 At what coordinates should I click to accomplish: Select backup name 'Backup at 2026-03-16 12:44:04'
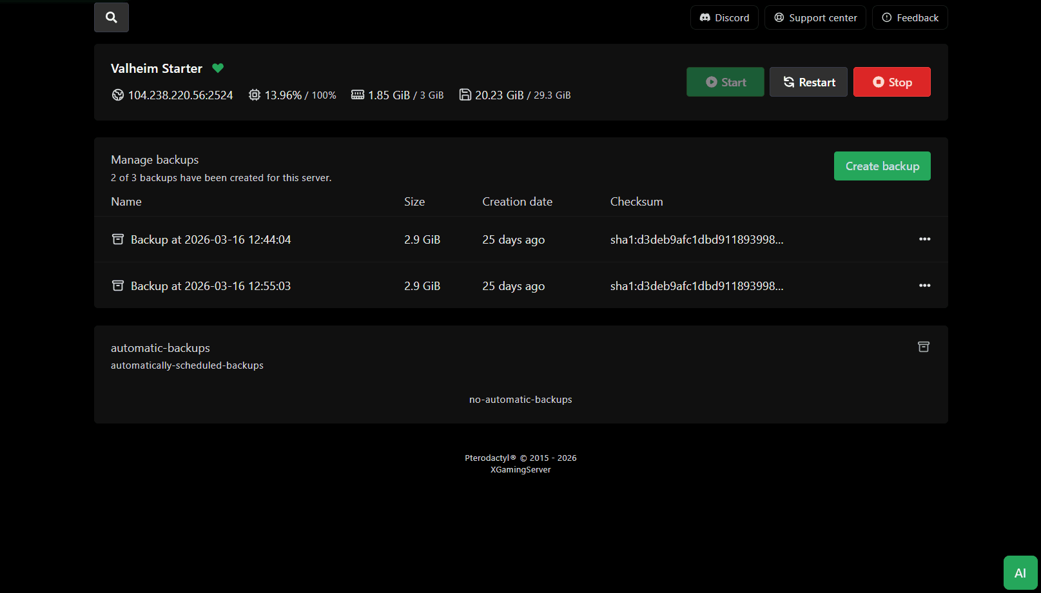tap(211, 239)
